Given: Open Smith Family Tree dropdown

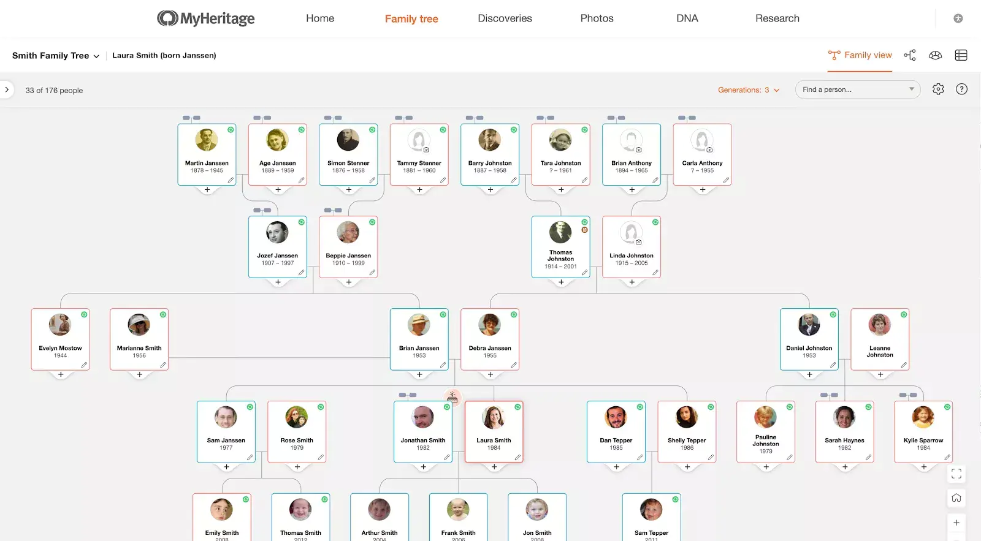Looking at the screenshot, I should [56, 56].
